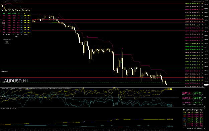Click the AUD 1.2 strength value
This screenshot has width=209, height=131.
(x=186, y=93)
